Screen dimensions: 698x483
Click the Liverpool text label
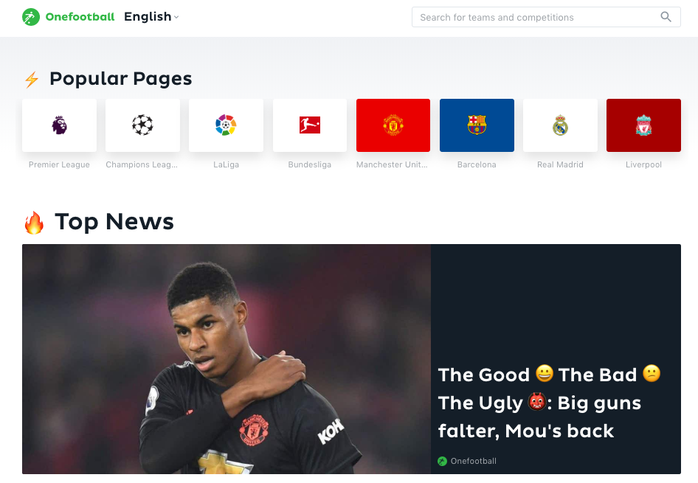643,164
